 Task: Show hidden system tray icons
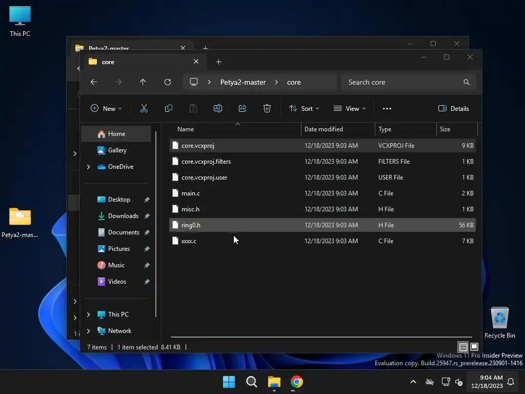pos(413,382)
